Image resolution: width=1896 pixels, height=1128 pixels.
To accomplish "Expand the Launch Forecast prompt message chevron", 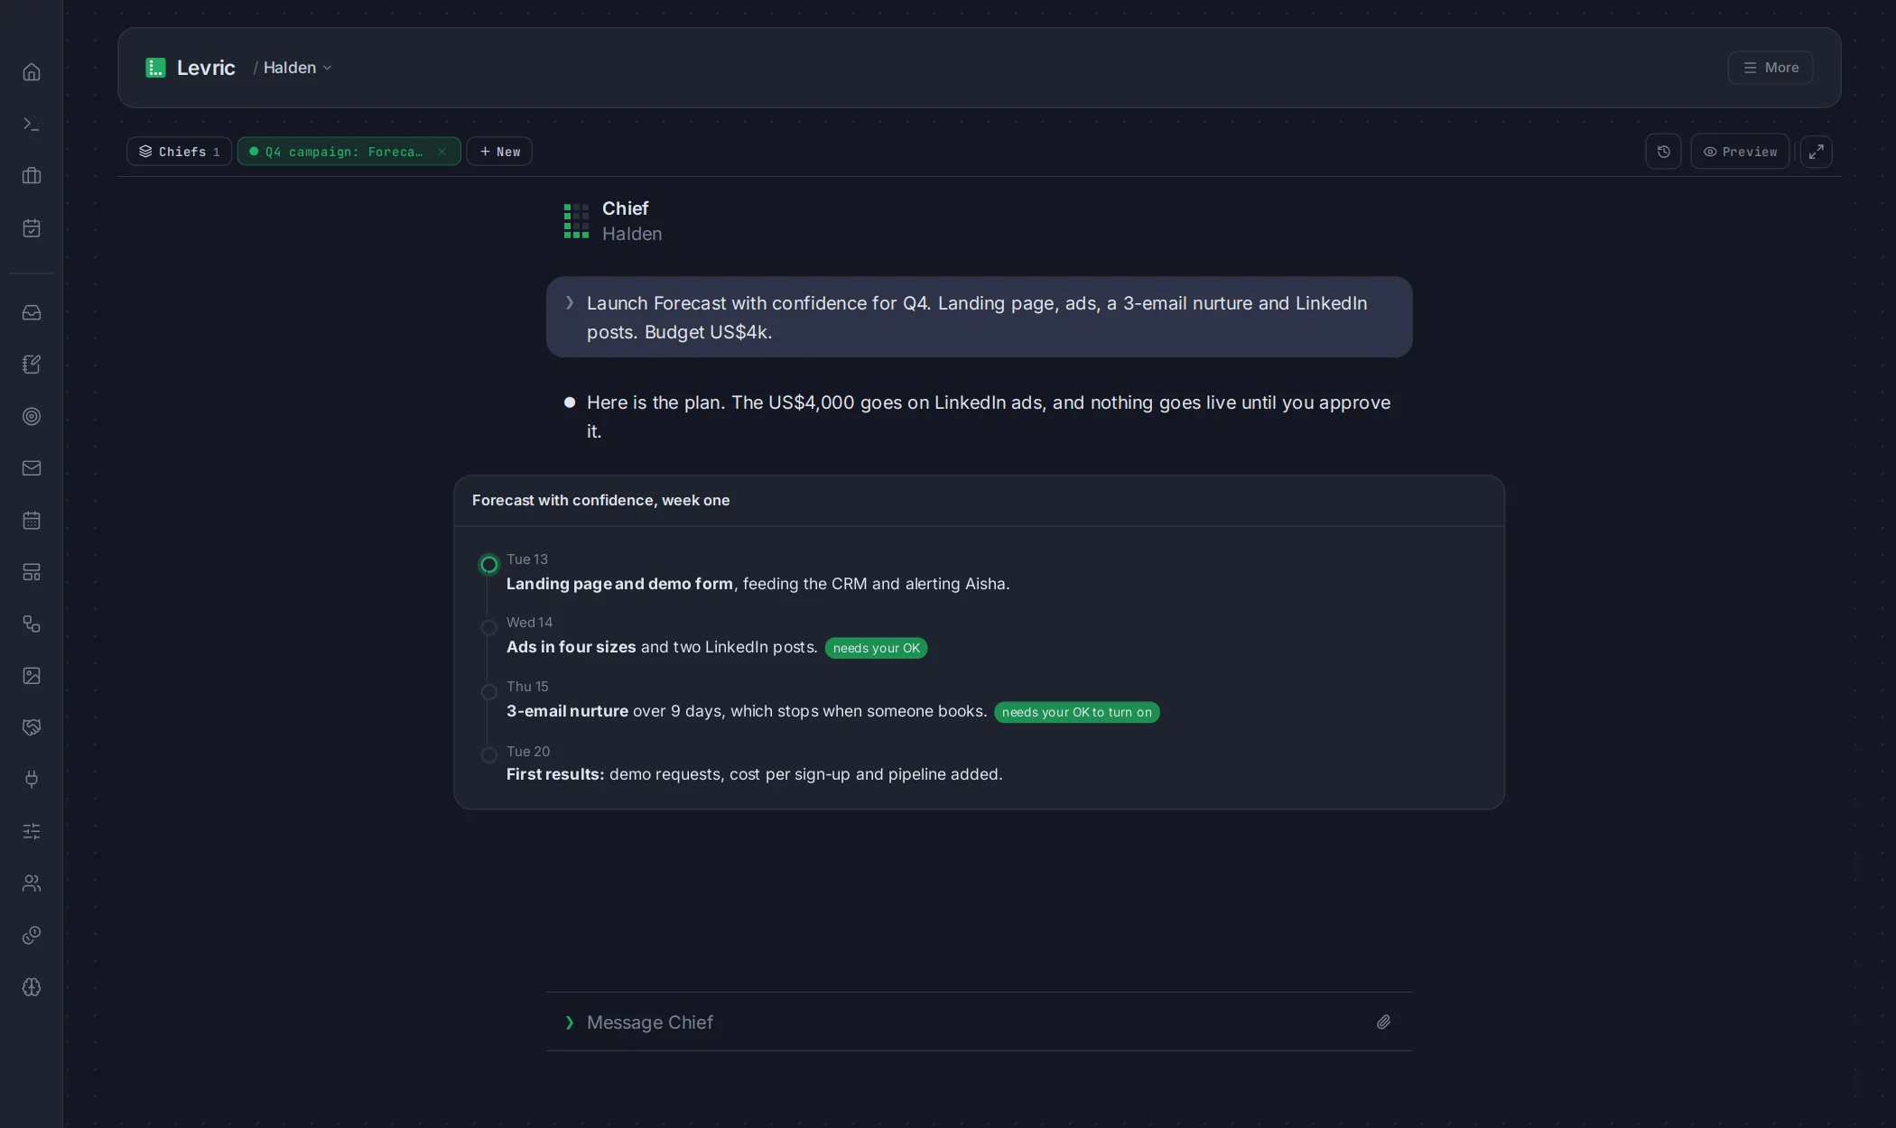I will [x=570, y=302].
